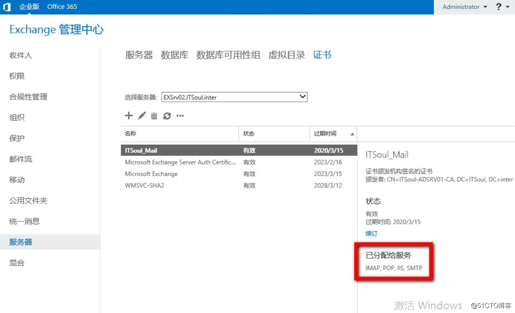515x313 pixels.
Task: Delete certificate with trash icon
Action: [154, 116]
